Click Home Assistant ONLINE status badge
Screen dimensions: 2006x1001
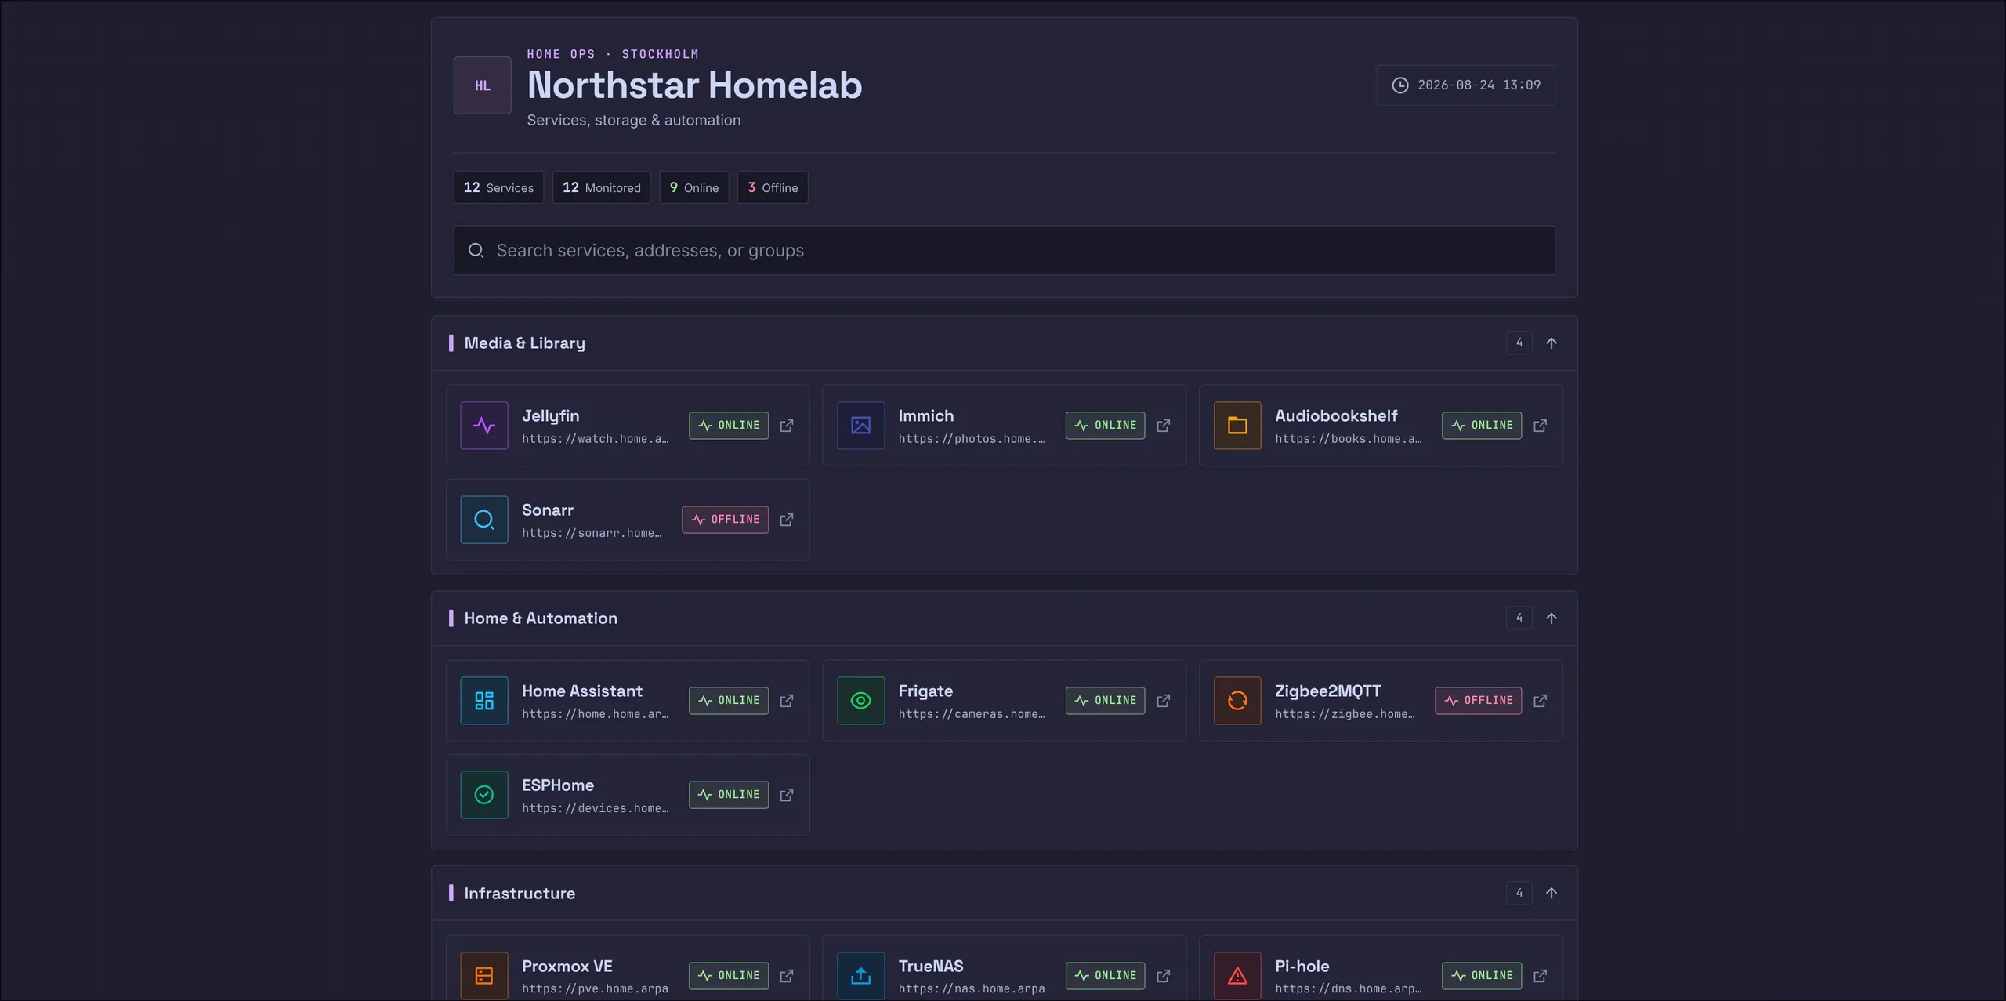coord(729,701)
